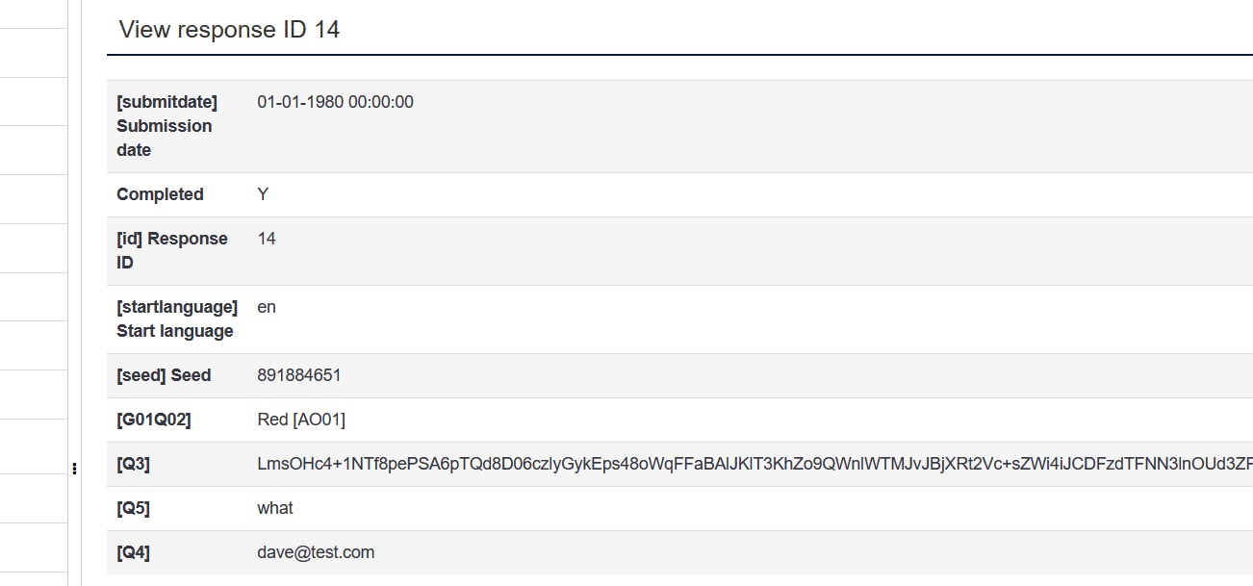Click the Completed value 'Y'
This screenshot has width=1253, height=586.
click(x=263, y=194)
